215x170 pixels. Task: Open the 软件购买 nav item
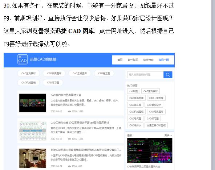[133, 60]
